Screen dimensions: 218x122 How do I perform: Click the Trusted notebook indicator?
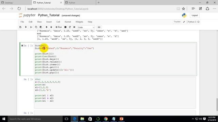177,22
